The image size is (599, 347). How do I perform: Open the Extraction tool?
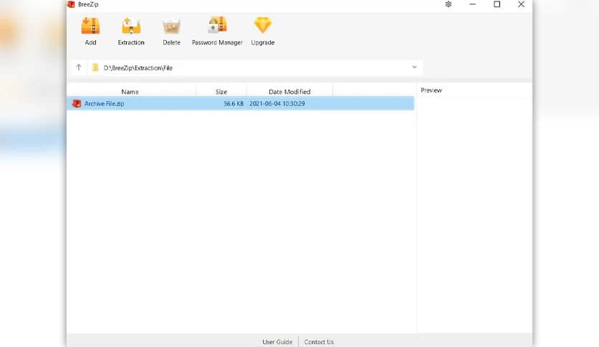click(x=131, y=27)
